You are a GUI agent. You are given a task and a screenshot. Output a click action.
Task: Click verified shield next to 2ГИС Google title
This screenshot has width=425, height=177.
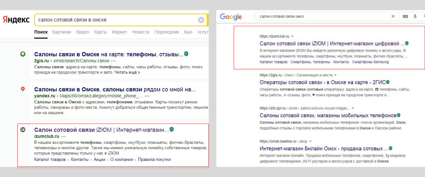point(388,82)
